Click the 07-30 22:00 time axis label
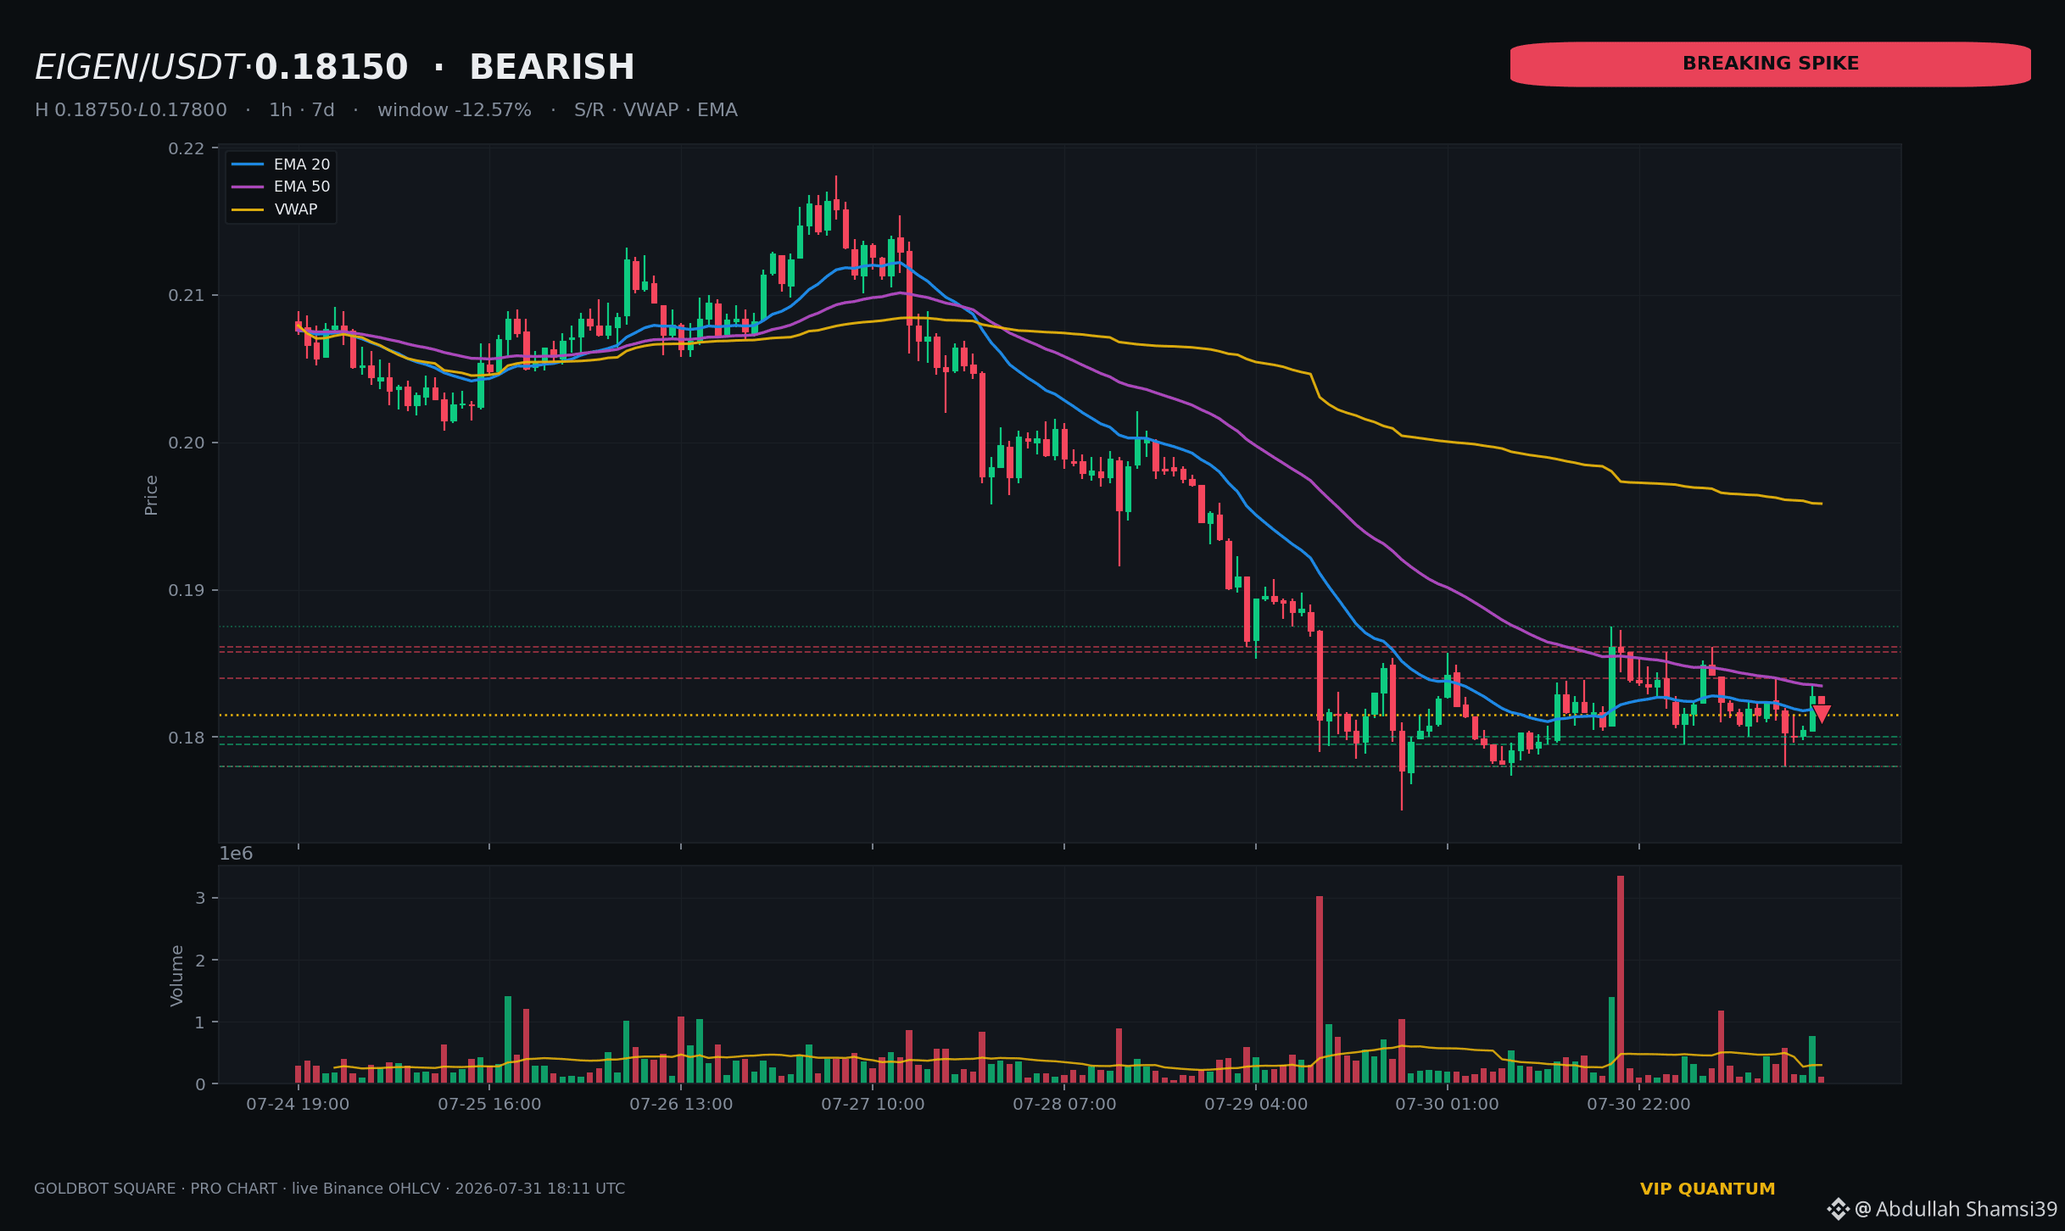This screenshot has width=2065, height=1231. click(1638, 1105)
